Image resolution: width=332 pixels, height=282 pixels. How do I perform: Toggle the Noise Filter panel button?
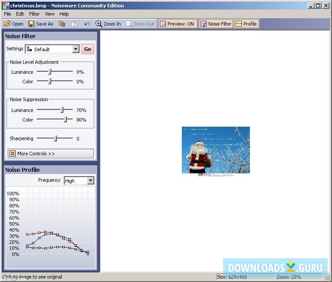pyautogui.click(x=216, y=24)
